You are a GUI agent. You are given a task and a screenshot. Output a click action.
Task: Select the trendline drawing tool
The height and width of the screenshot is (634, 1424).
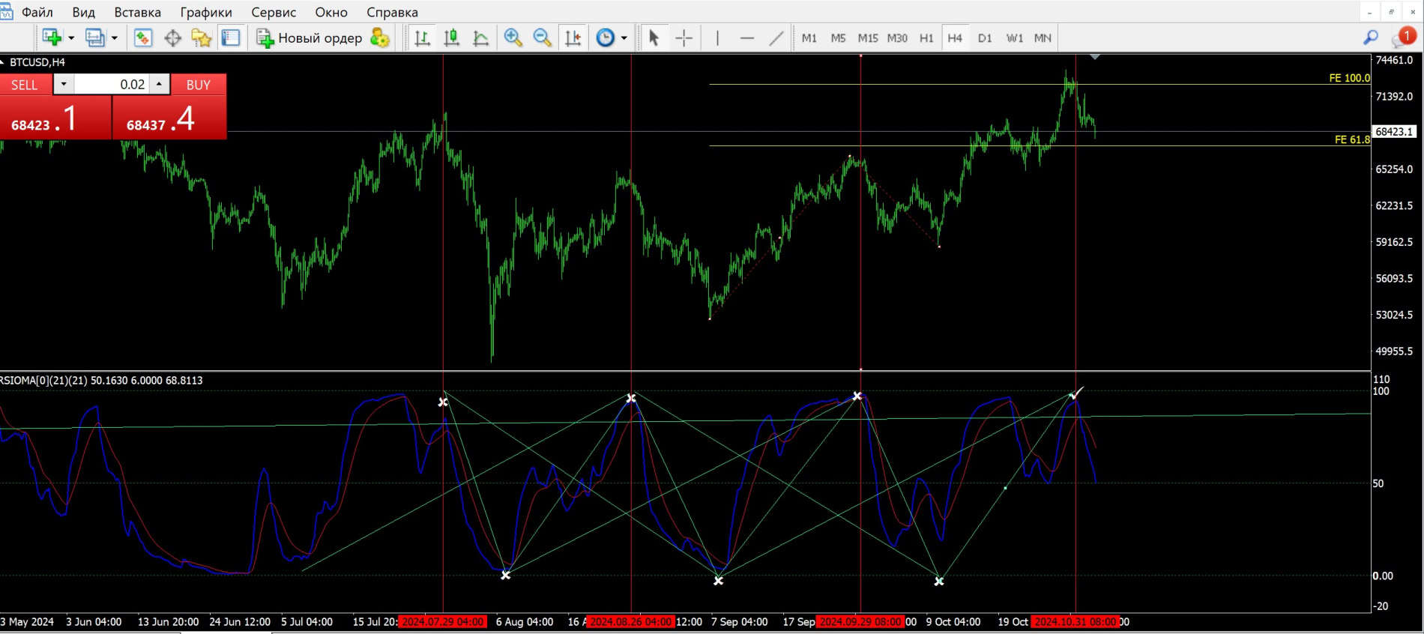[776, 37]
